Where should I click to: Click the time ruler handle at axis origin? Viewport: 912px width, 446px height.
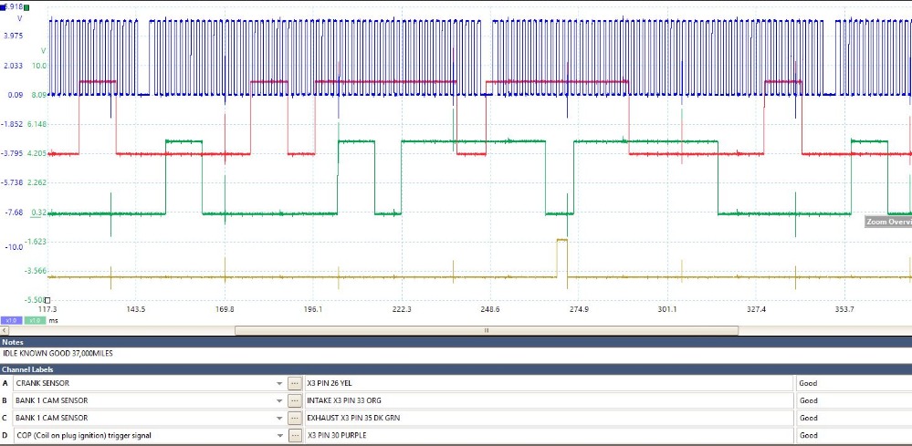[x=47, y=300]
